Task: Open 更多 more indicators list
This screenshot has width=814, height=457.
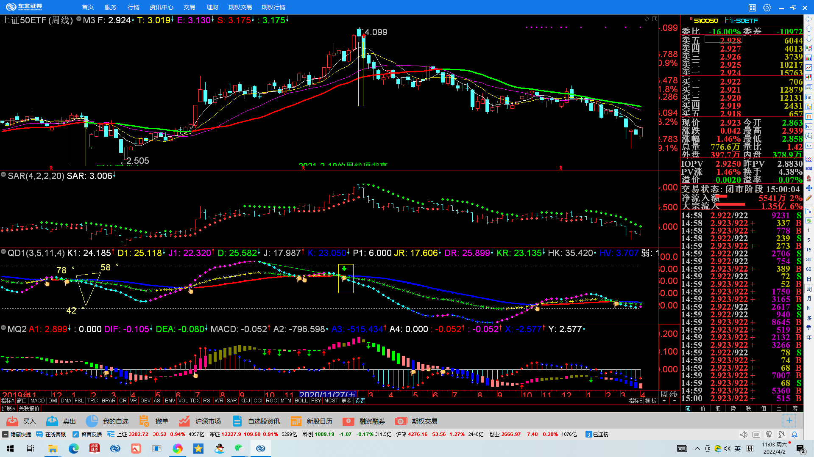Action: point(346,401)
